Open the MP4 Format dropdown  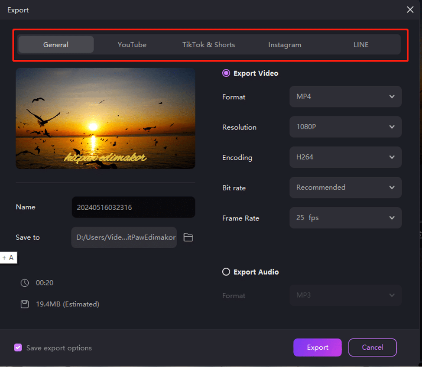[345, 97]
